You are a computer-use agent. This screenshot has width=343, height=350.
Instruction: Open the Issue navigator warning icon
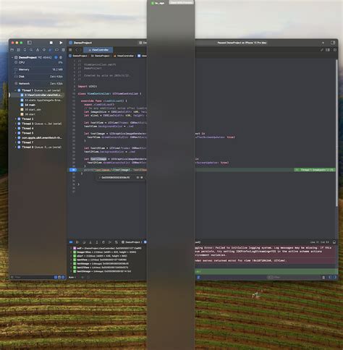click(x=38, y=50)
